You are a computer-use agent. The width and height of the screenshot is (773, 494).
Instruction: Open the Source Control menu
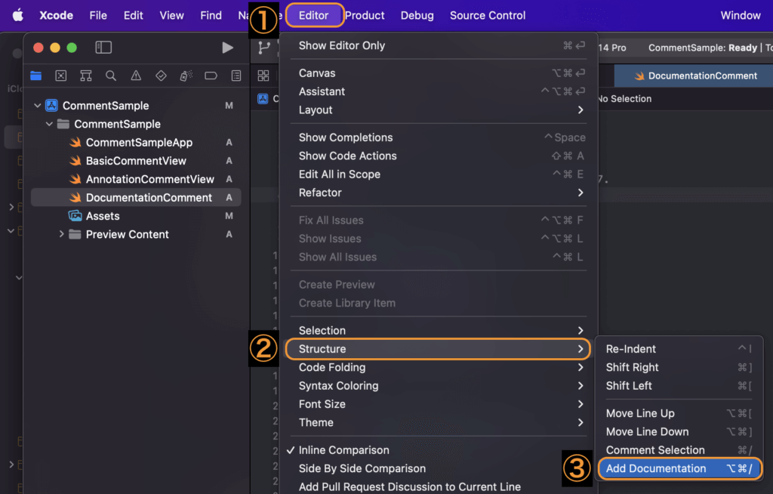point(488,15)
